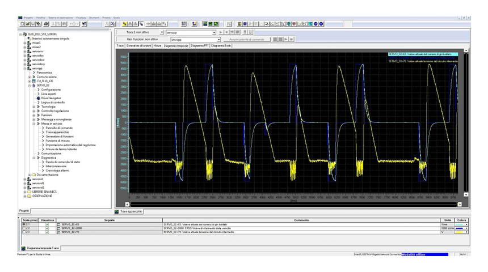Click the second green chart icon in toolbar
Image resolution: width=488 pixels, height=272 pixels.
click(x=211, y=24)
